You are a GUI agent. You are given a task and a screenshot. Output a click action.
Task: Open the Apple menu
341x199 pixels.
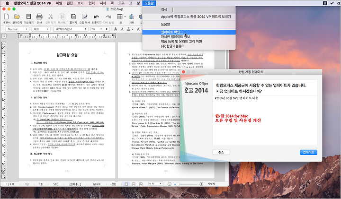(7, 3)
